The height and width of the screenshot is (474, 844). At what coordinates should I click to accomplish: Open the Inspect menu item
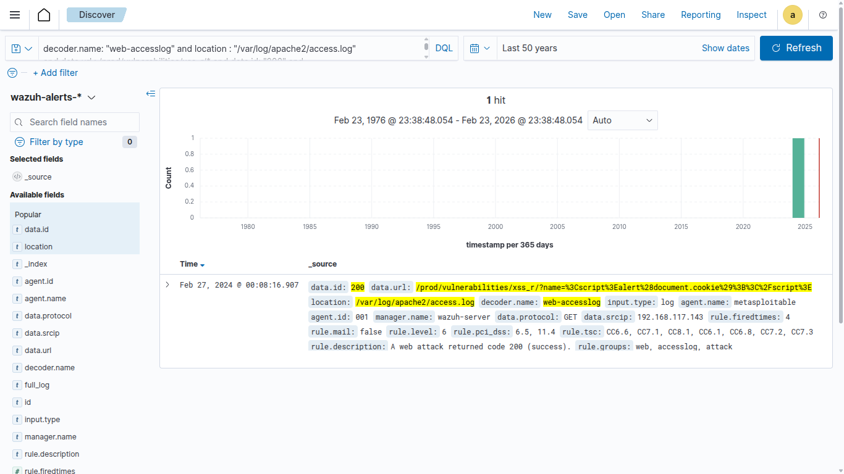(751, 15)
